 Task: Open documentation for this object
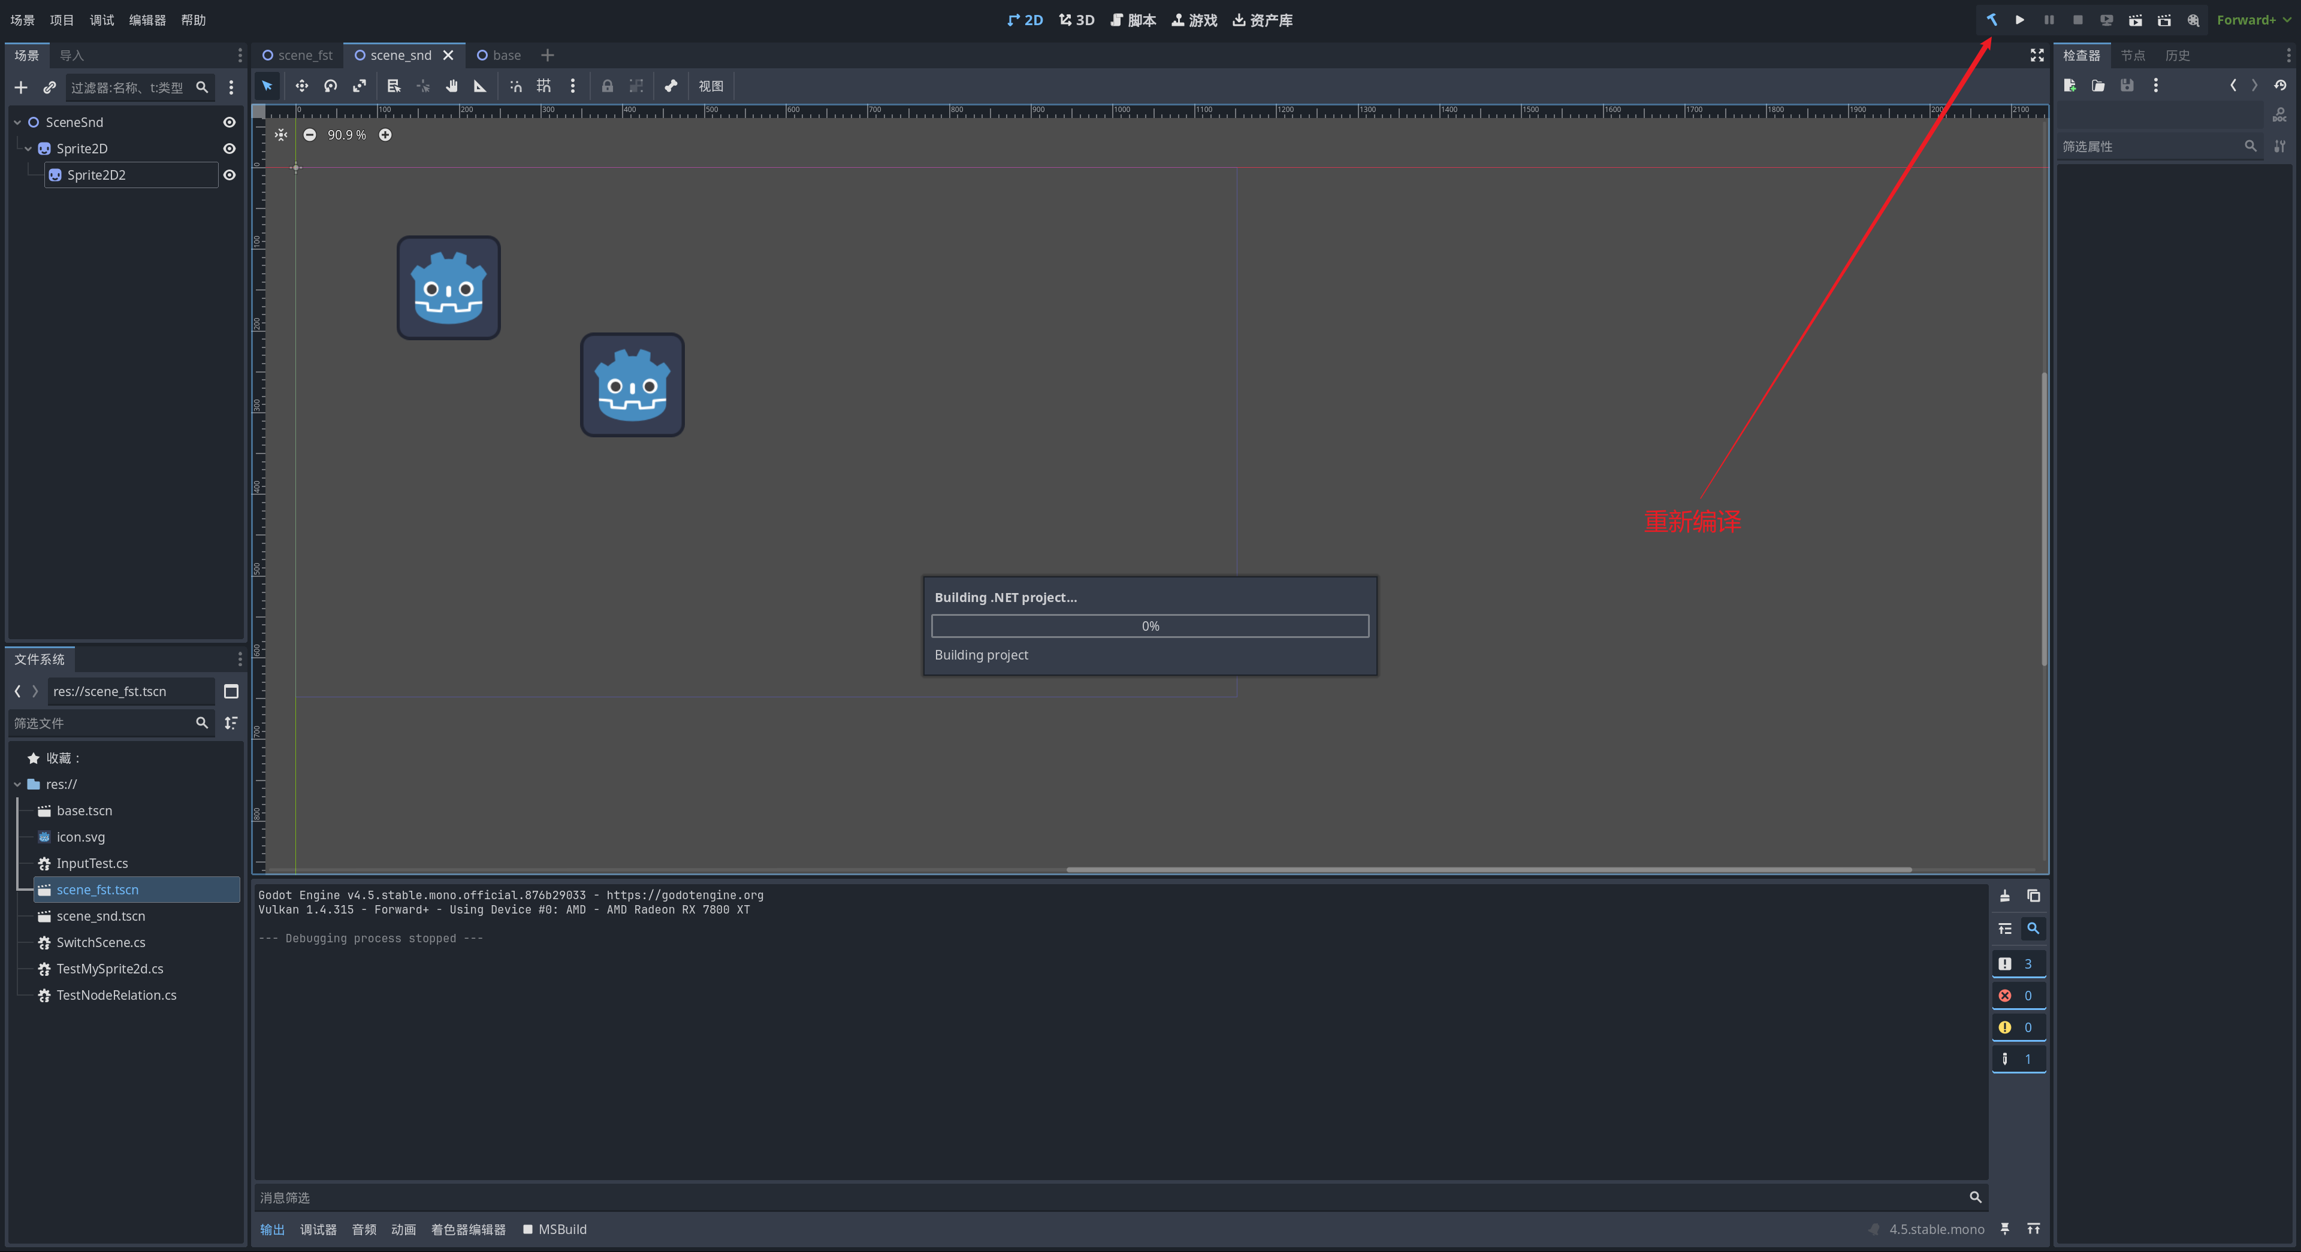[x=2279, y=114]
